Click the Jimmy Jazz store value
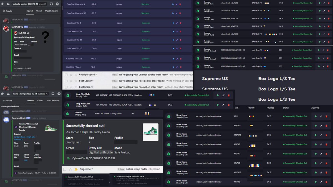 click(74, 142)
